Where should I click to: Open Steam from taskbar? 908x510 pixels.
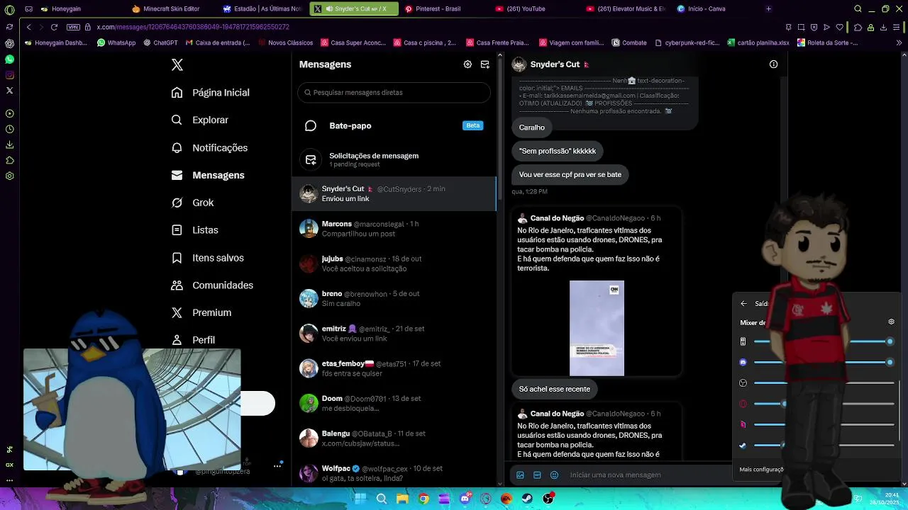[x=527, y=499]
